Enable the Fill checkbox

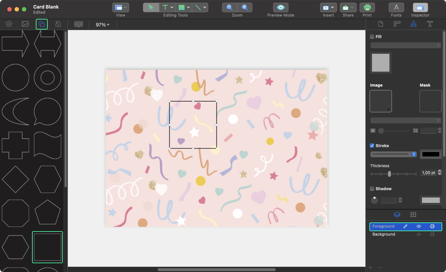click(x=372, y=37)
